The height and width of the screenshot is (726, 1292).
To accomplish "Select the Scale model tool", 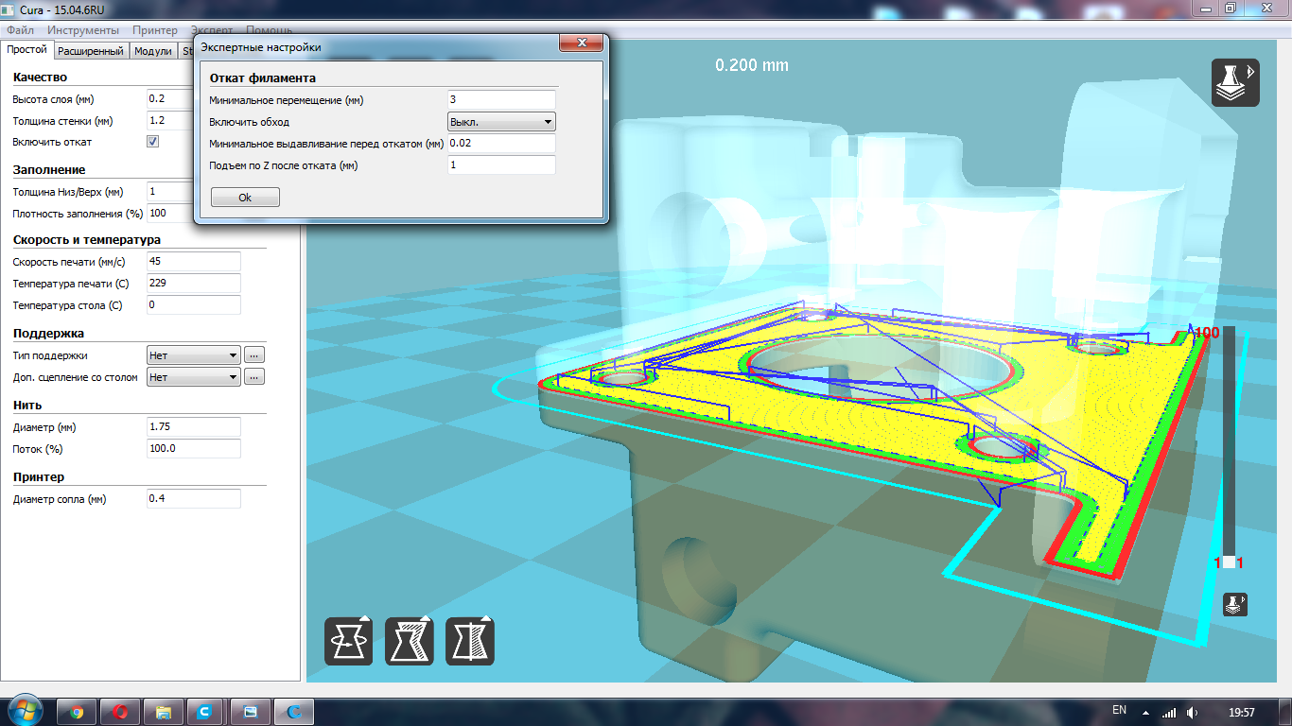I will [x=409, y=642].
